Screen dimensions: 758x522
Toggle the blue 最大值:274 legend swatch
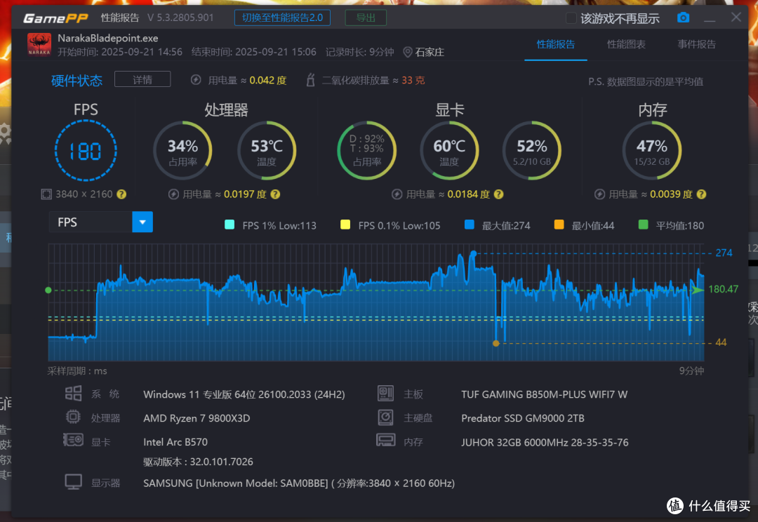tap(470, 225)
